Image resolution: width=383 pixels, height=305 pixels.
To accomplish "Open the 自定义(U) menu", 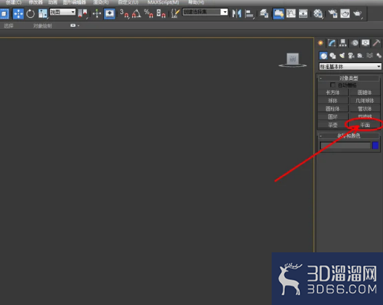I will 128,2.
